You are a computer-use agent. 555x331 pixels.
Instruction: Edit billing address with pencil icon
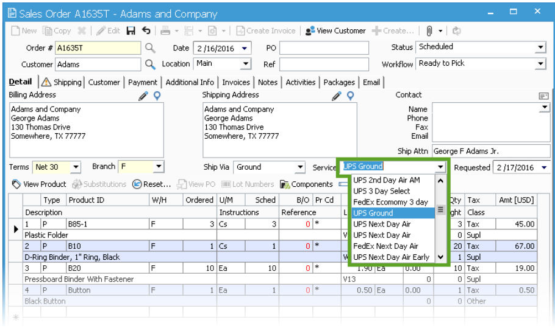pyautogui.click(x=143, y=96)
